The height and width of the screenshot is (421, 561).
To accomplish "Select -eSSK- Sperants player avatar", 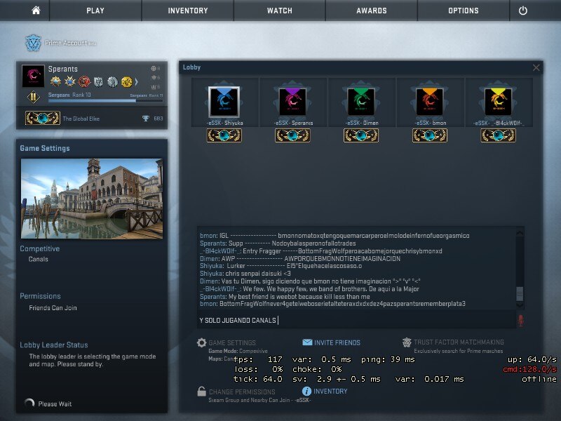I will point(292,102).
